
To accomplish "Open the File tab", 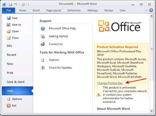I will coord(9,10).
